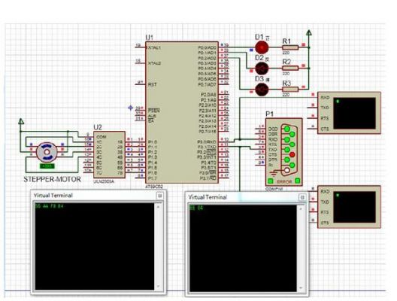Close the right Virtual Terminal window
397x301 pixels.
pyautogui.click(x=302, y=197)
